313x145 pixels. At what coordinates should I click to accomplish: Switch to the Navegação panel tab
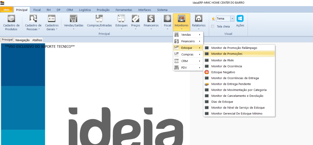tap(22, 40)
